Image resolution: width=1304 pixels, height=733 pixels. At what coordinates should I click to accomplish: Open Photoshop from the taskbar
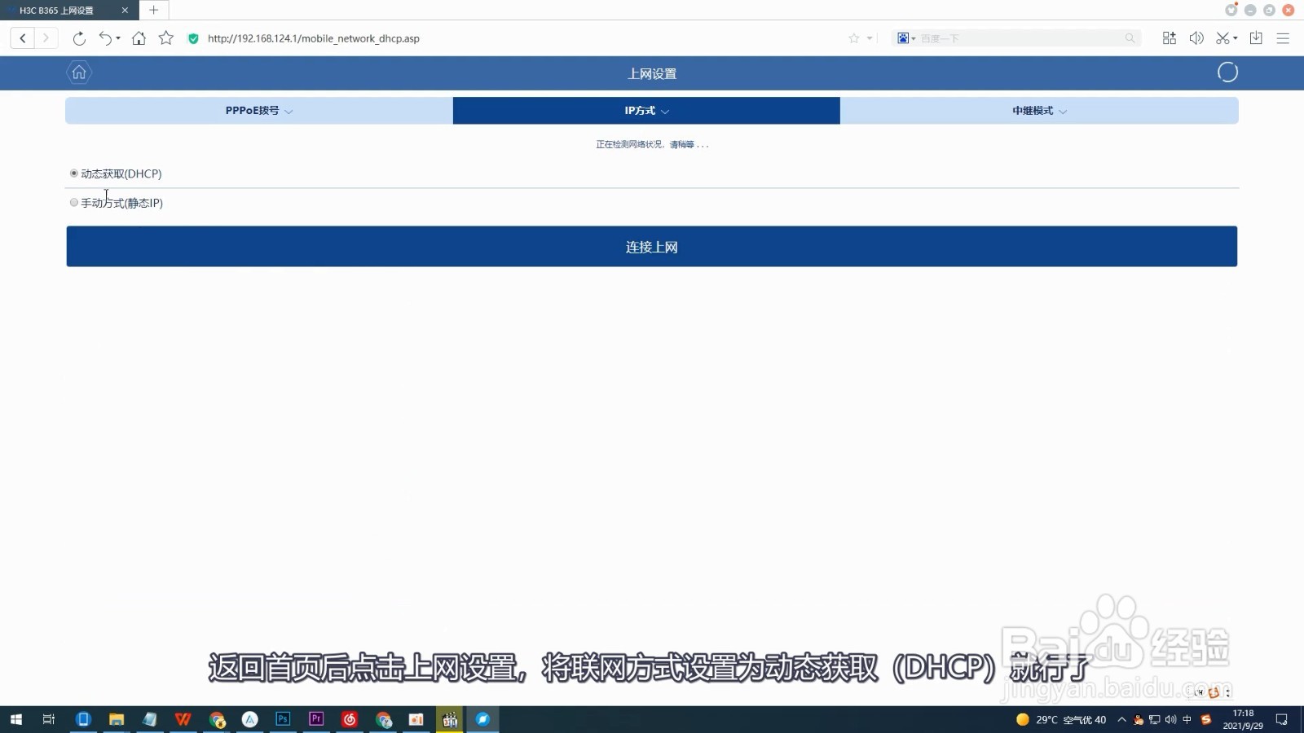[283, 719]
